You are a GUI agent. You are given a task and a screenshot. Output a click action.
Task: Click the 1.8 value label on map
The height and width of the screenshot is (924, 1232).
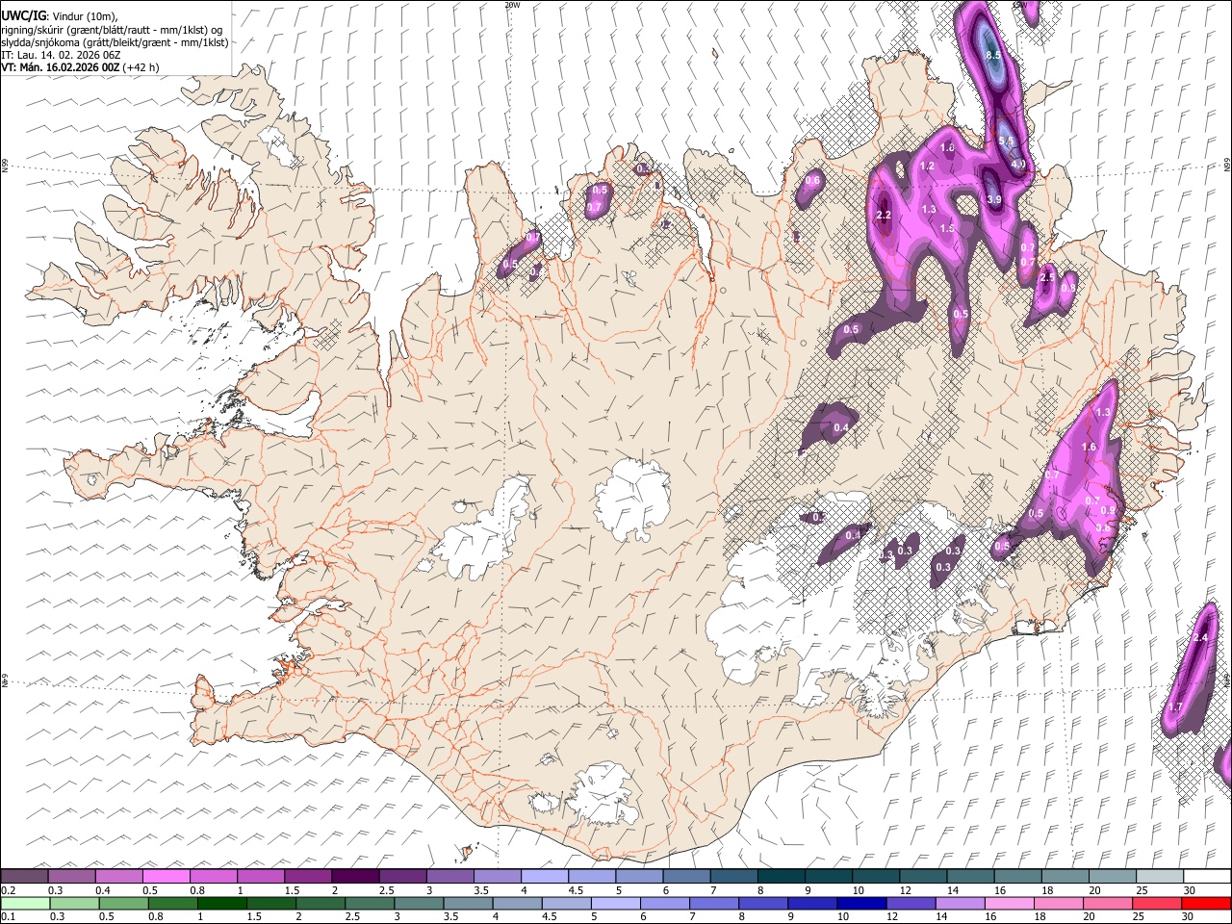point(947,148)
